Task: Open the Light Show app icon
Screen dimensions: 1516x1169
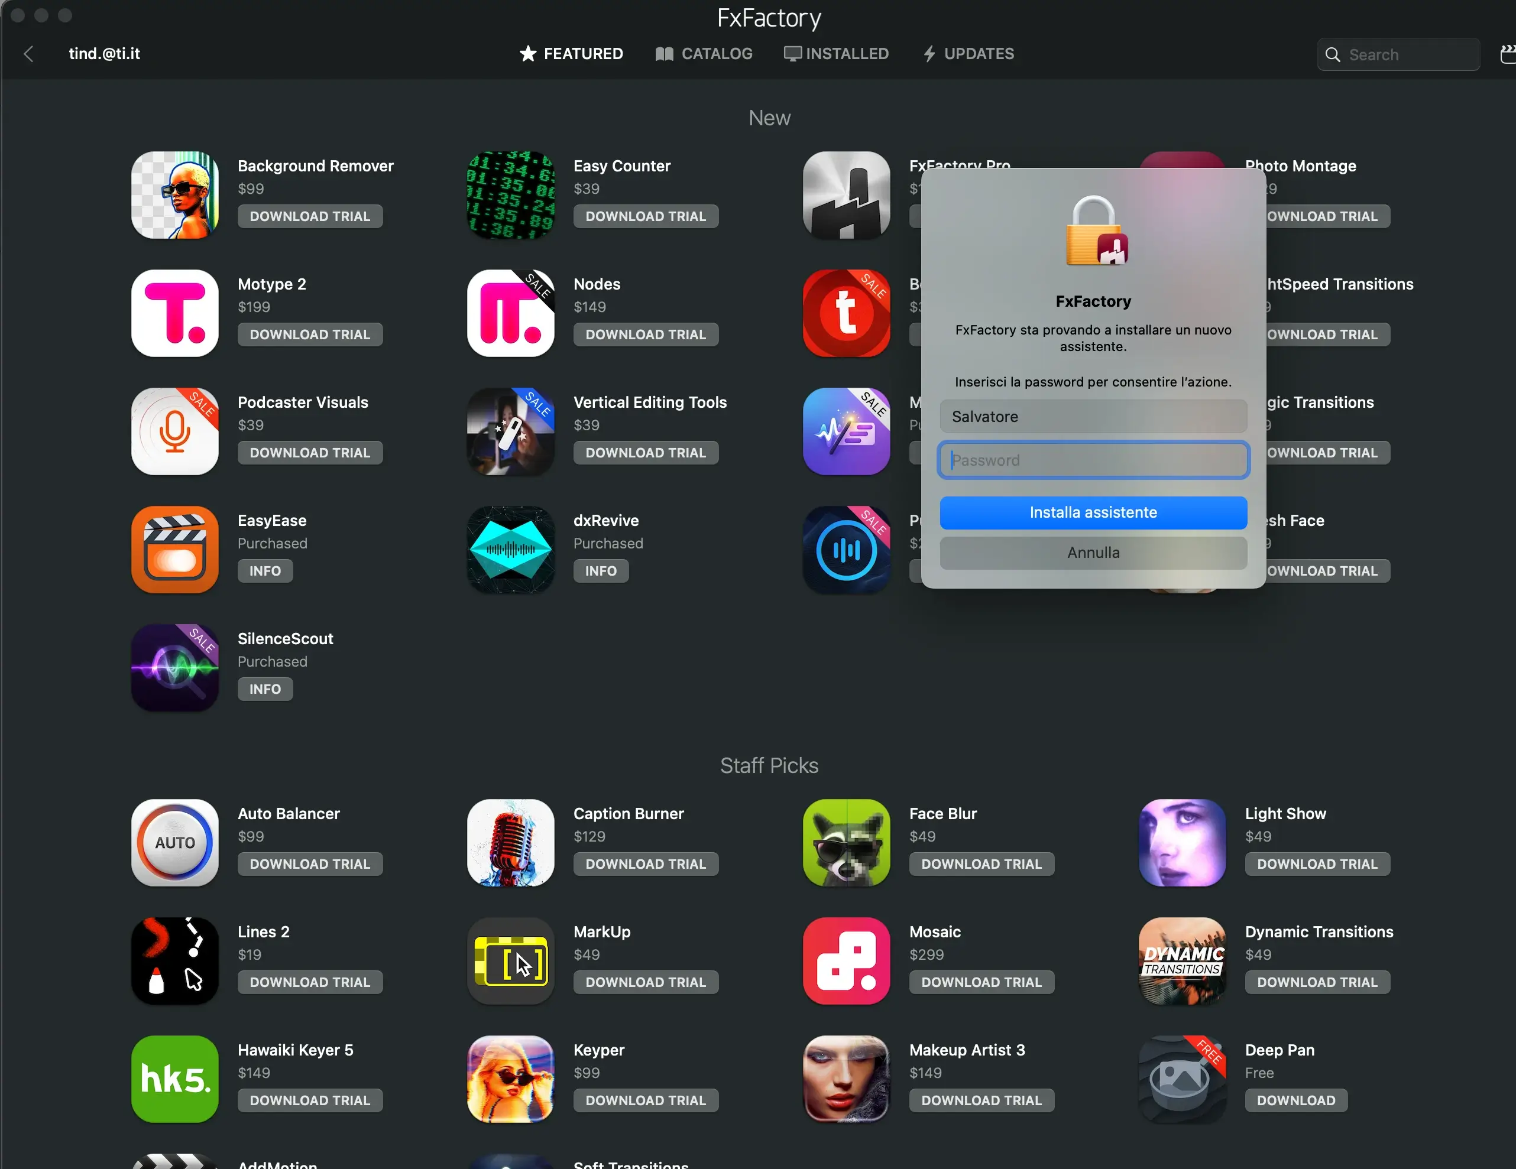Action: point(1183,843)
